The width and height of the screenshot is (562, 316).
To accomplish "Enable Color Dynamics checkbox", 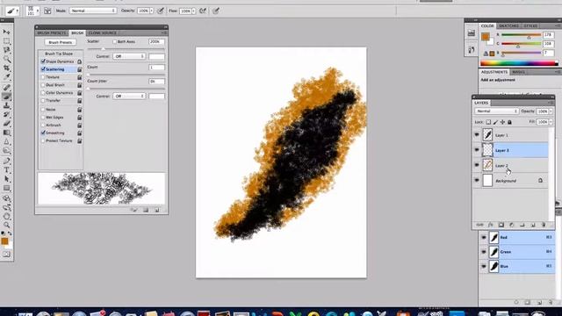I will (x=43, y=93).
